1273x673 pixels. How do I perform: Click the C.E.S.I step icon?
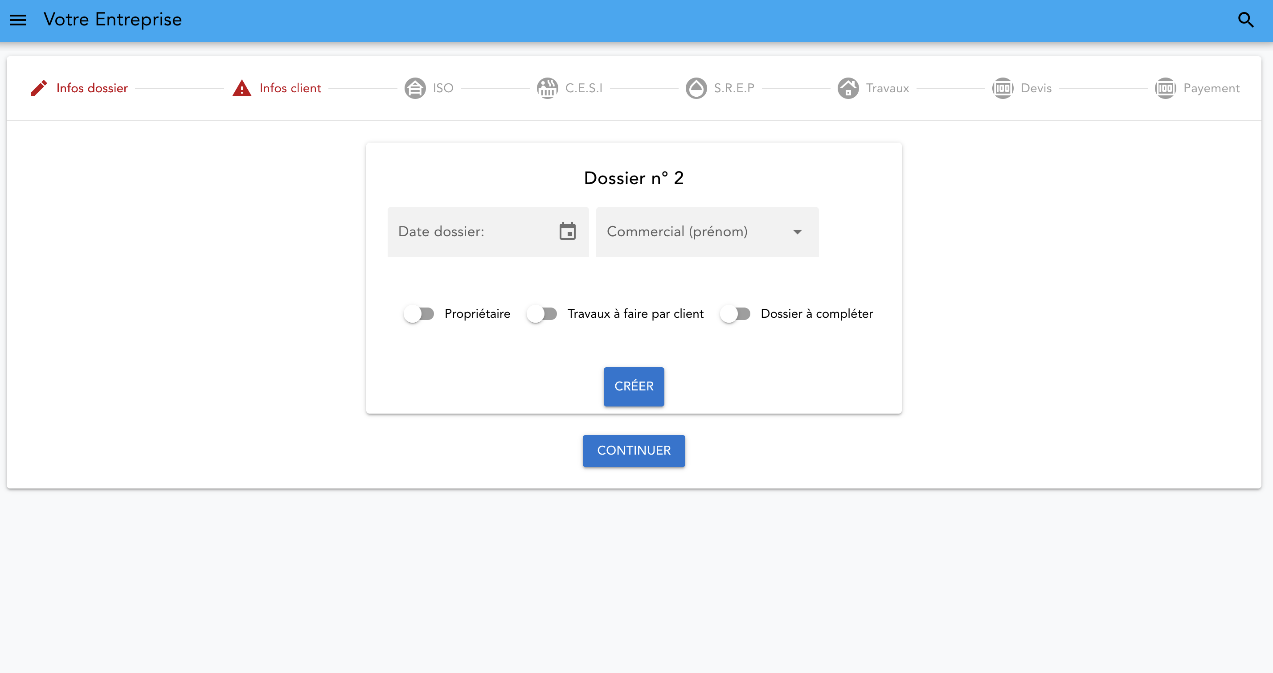(x=547, y=88)
